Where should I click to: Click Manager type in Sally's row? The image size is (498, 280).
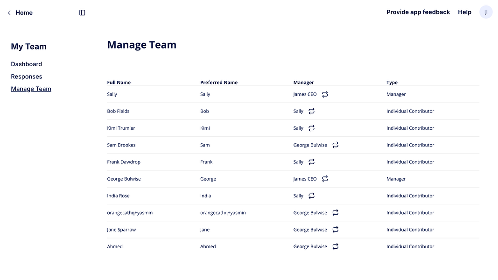pyautogui.click(x=396, y=94)
